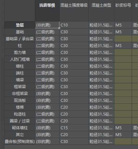
Task: Click the C20 strength cell for 构造柱
Action: pyautogui.click(x=74, y=114)
